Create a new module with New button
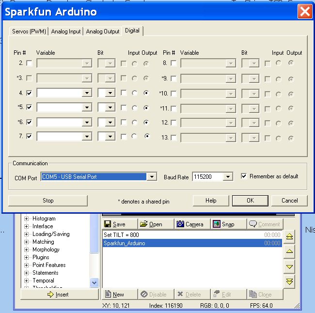 click(x=115, y=294)
